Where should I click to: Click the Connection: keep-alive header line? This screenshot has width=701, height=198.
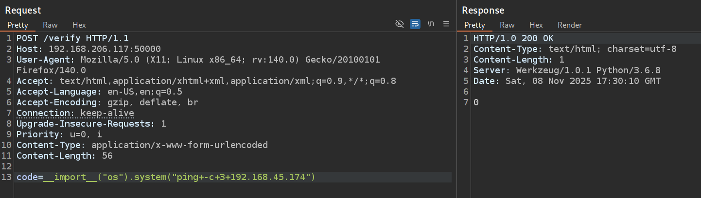tap(75, 113)
